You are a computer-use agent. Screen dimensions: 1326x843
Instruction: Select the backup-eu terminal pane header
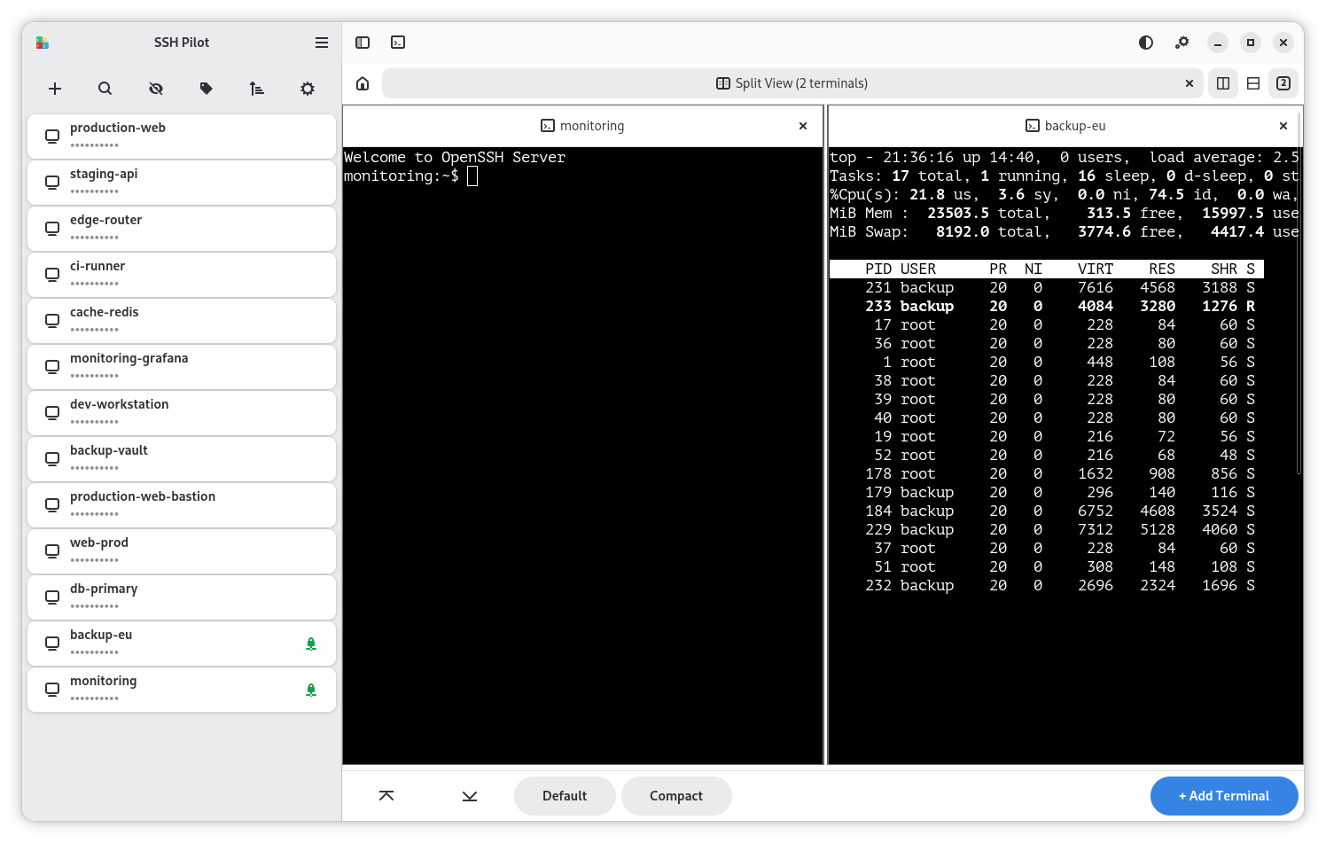(1065, 126)
